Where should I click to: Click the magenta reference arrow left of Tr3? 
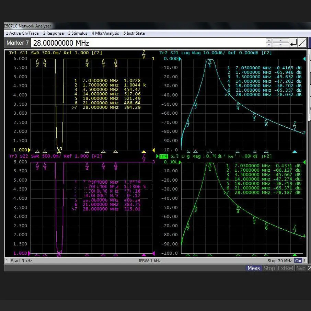(30, 253)
